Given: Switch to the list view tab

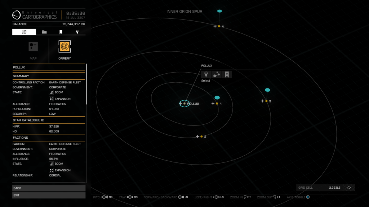Looking at the screenshot, I should click(x=44, y=32).
